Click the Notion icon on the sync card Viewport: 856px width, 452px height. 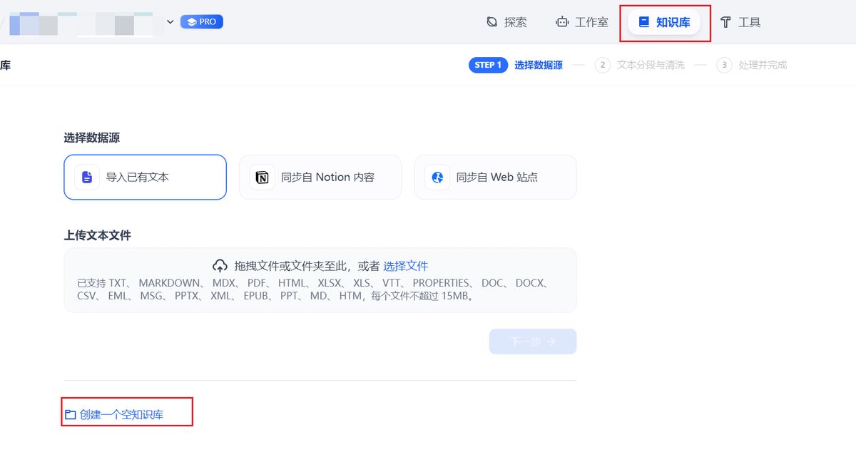click(261, 177)
